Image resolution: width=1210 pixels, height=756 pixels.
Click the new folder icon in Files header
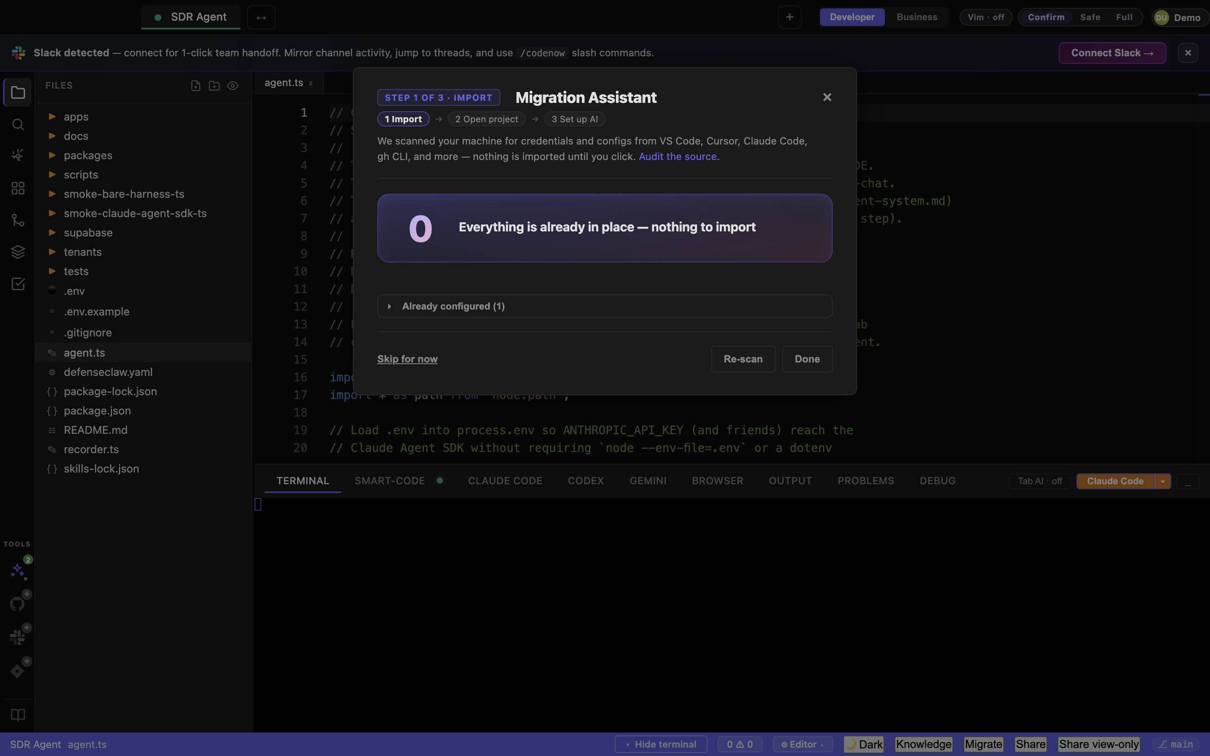[214, 86]
